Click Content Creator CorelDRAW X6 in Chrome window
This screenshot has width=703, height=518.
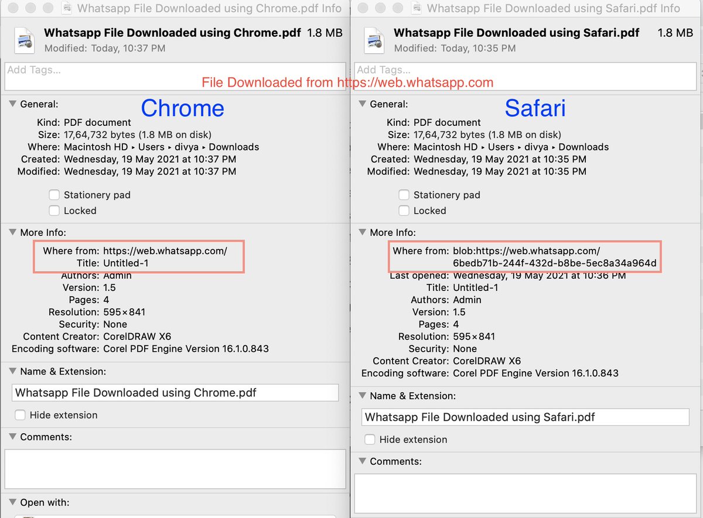click(137, 337)
